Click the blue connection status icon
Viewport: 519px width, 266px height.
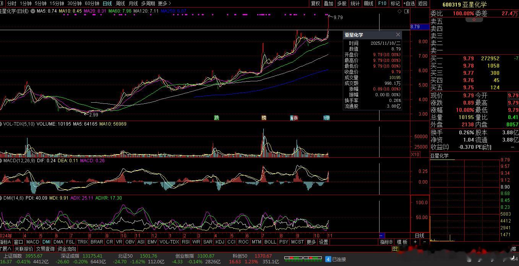pos(328,259)
